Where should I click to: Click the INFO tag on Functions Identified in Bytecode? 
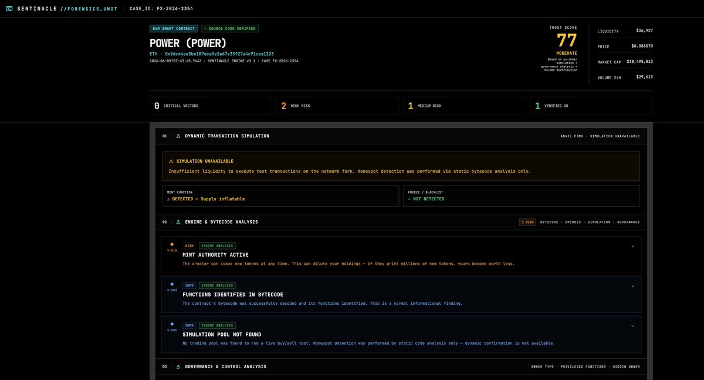(x=189, y=285)
